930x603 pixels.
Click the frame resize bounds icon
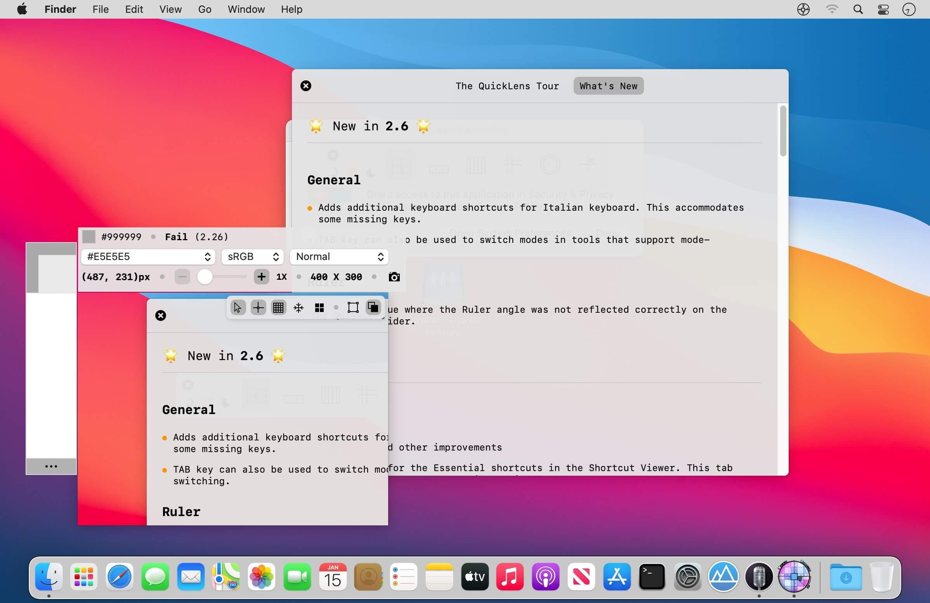tap(353, 308)
